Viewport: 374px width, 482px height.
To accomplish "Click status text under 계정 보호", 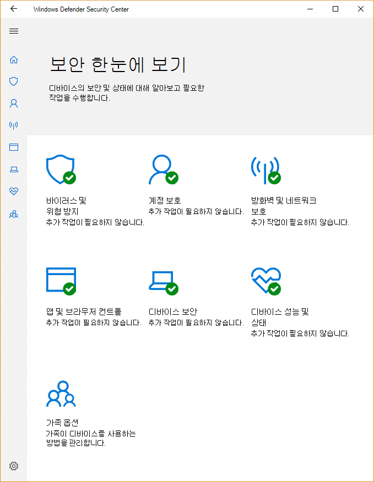I will tap(196, 211).
